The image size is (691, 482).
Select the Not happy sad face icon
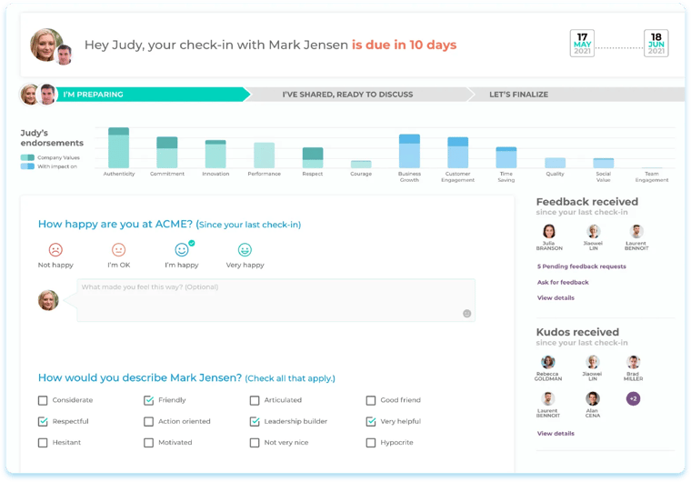(x=55, y=250)
